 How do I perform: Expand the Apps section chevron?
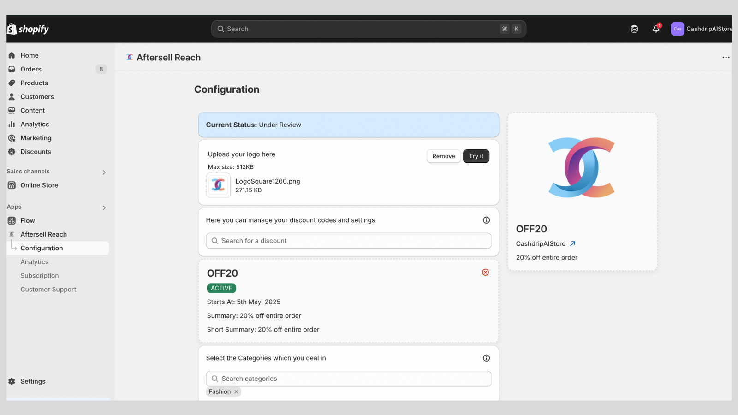coord(104,208)
